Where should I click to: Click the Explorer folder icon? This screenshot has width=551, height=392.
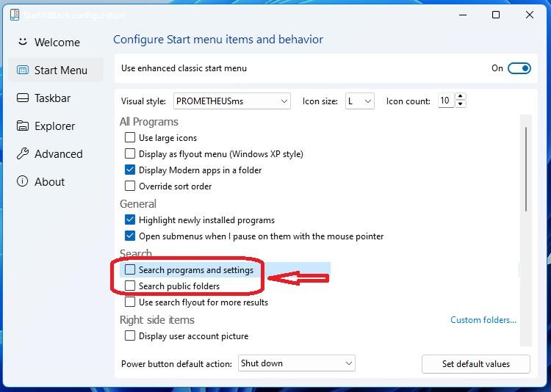[22, 126]
